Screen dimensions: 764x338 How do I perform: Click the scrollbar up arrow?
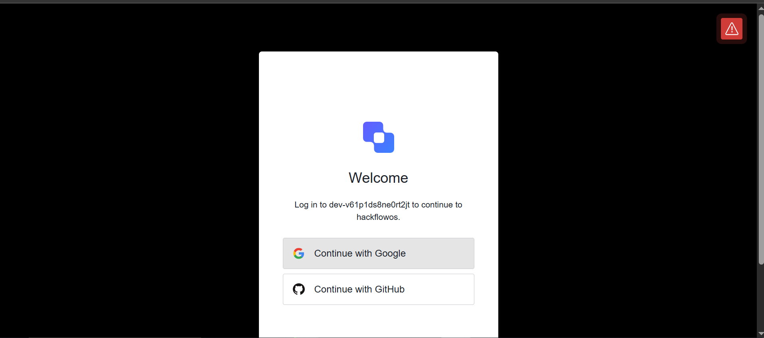click(x=761, y=8)
